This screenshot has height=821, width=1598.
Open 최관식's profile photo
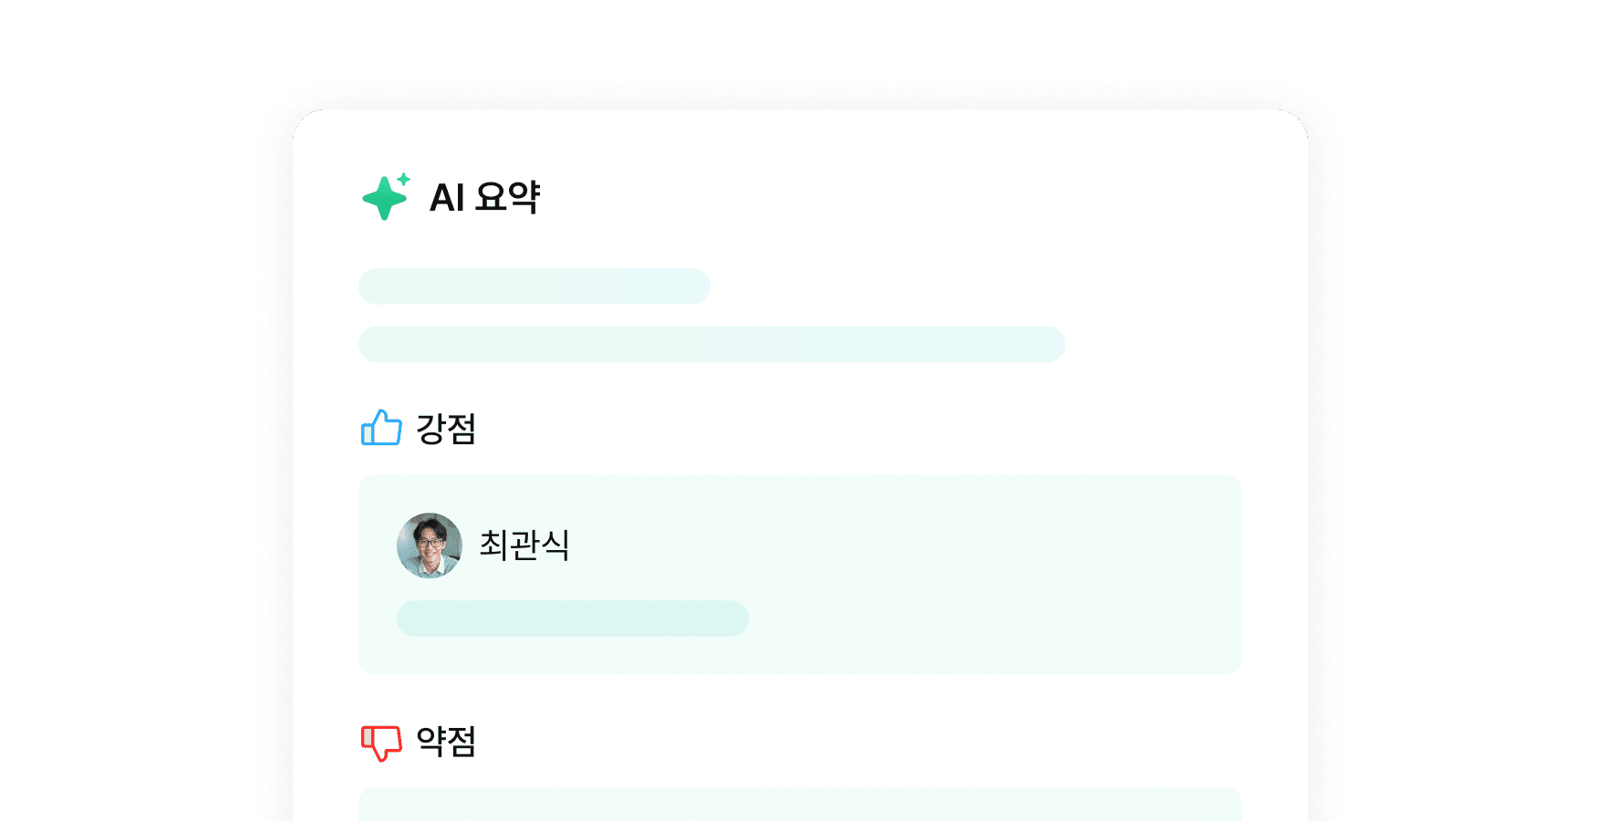coord(430,546)
